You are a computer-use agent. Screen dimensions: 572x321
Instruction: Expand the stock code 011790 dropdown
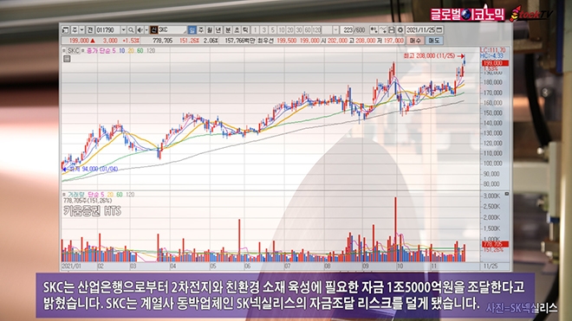click(123, 30)
